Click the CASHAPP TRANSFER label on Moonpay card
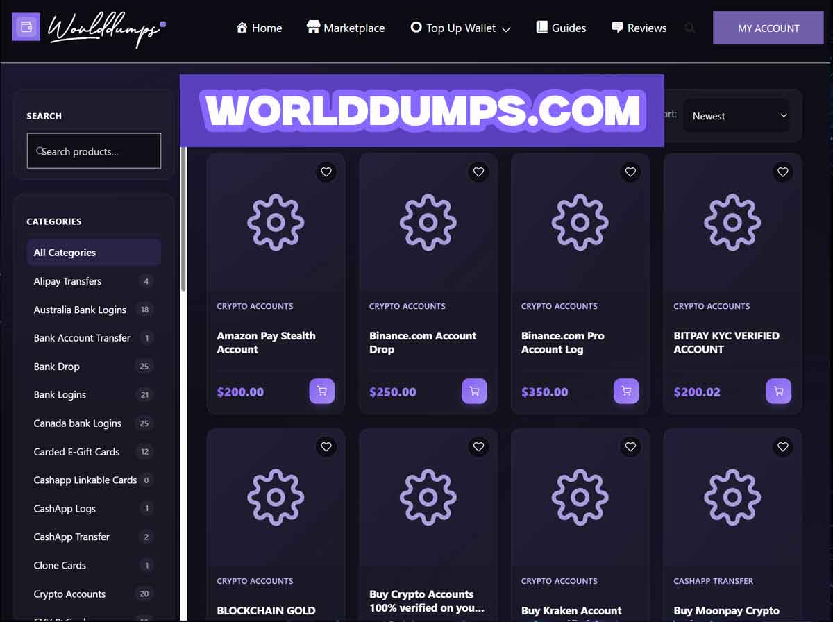 713,581
